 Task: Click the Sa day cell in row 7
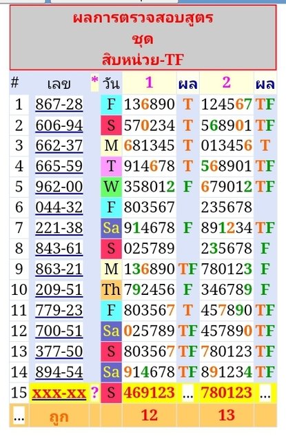click(111, 228)
